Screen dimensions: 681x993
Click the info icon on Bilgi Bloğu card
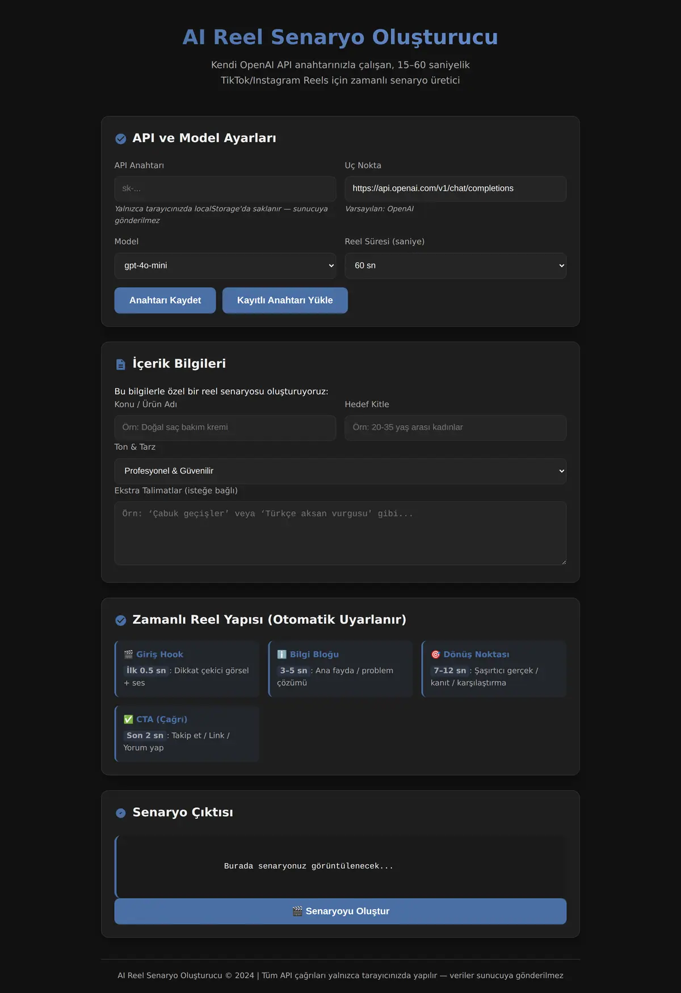[282, 654]
